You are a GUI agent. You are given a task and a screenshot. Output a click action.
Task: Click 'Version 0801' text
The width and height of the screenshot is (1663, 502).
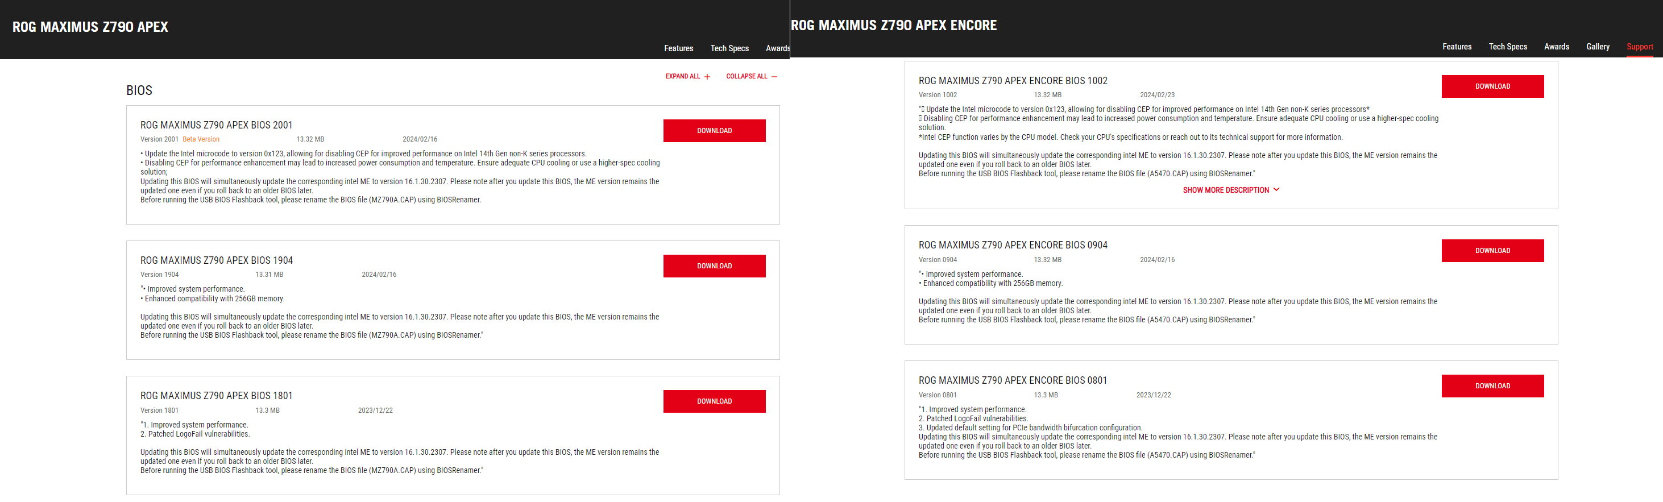[x=938, y=395]
